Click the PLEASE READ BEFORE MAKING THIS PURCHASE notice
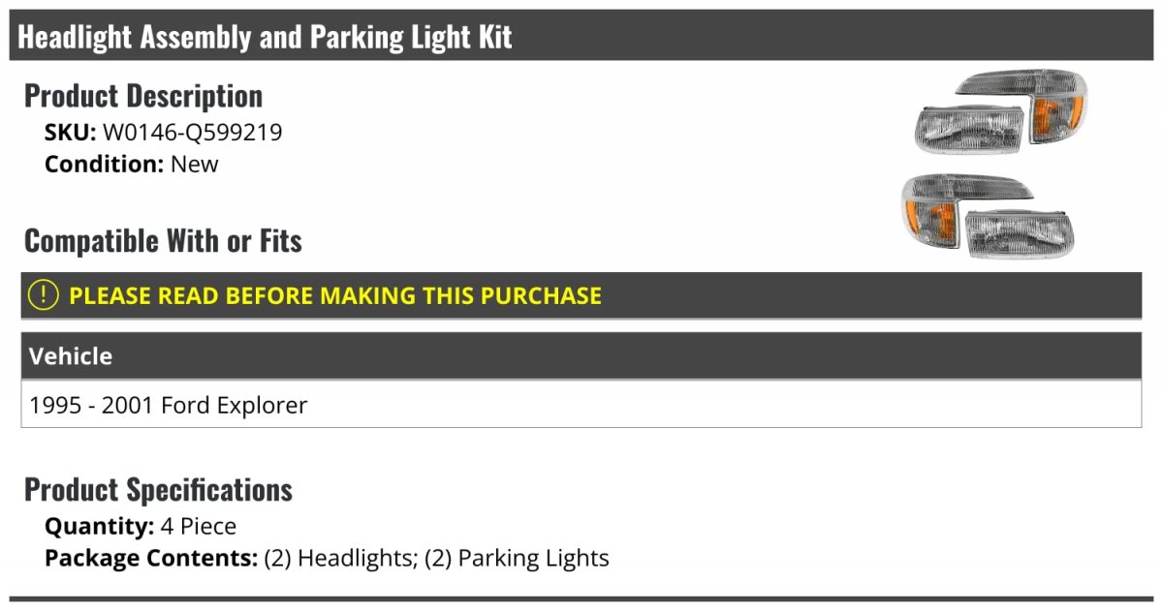 point(335,295)
